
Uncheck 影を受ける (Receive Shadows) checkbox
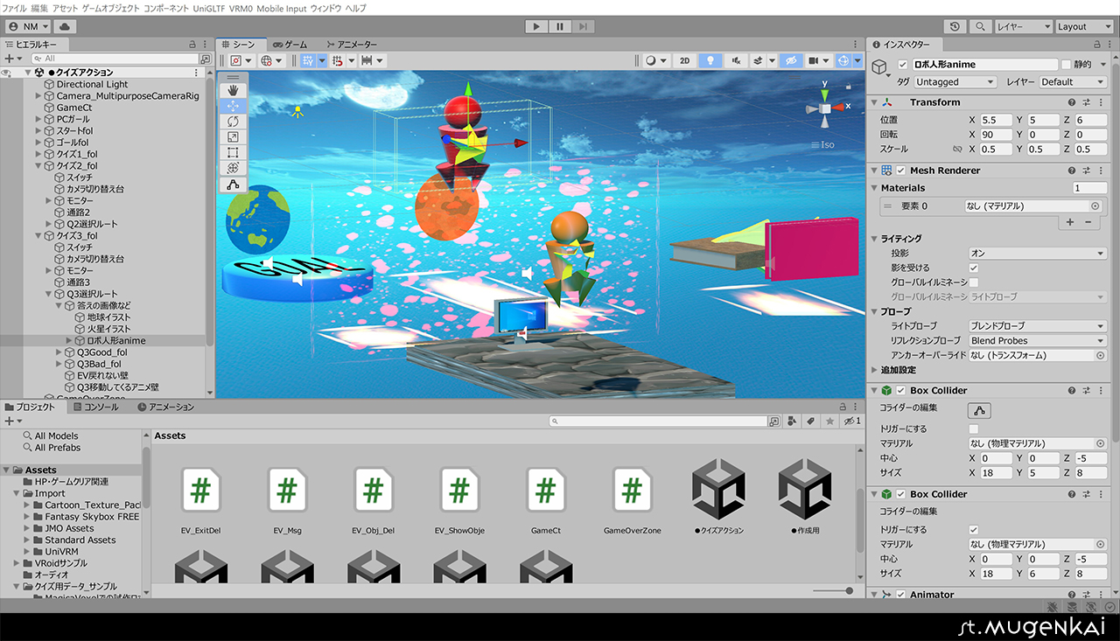[974, 268]
